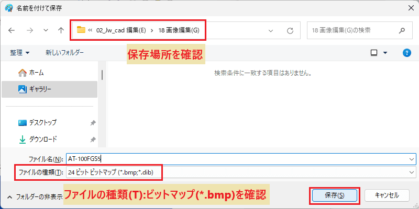Screen dimensions: 419x209
Task: Open the help question mark icon
Action: [x=406, y=53]
